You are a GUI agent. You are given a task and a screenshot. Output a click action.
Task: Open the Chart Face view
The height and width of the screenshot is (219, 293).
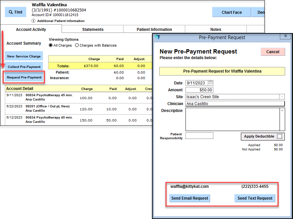(x=232, y=12)
